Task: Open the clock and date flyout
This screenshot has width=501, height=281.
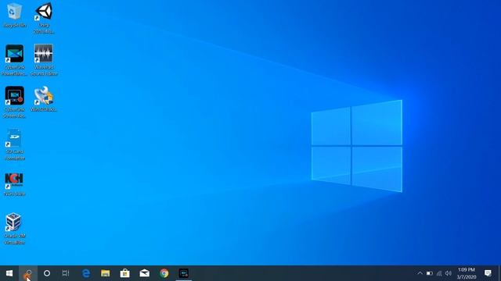Action: (x=467, y=273)
